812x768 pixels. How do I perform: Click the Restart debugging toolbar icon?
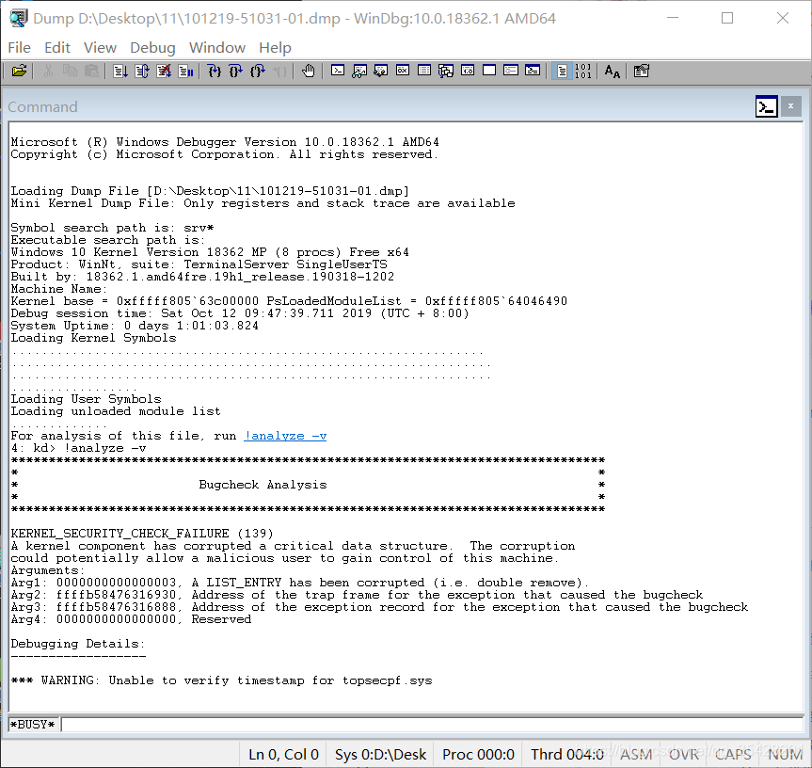[x=142, y=71]
